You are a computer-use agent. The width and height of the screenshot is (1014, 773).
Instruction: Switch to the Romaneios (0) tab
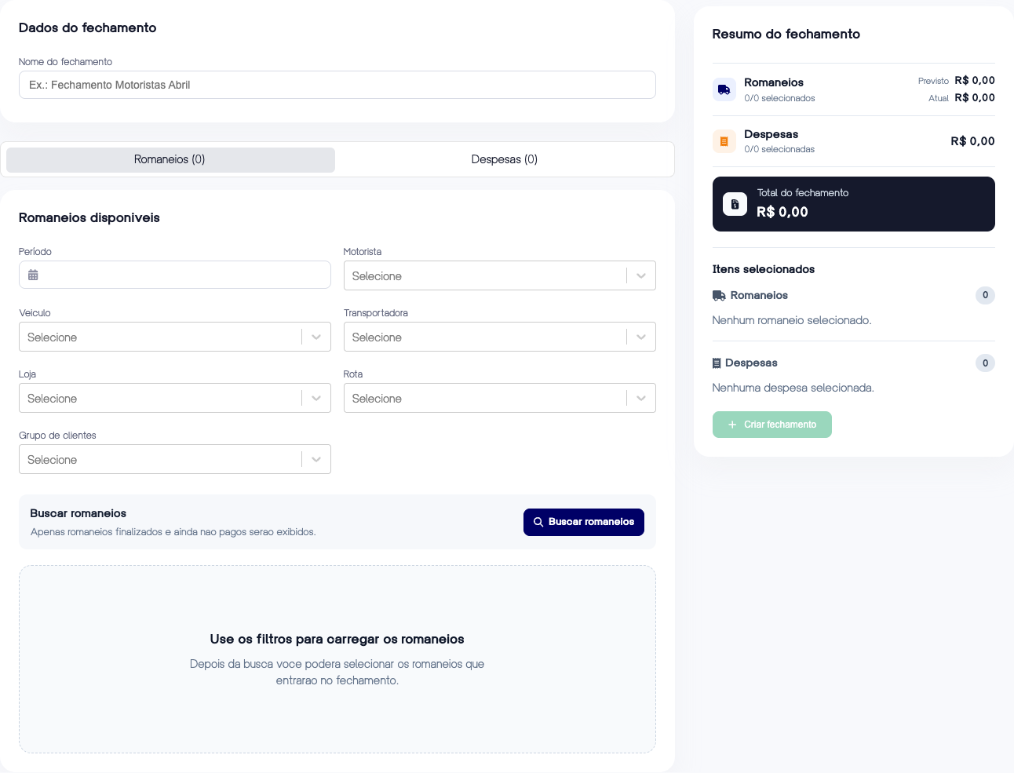pyautogui.click(x=170, y=159)
